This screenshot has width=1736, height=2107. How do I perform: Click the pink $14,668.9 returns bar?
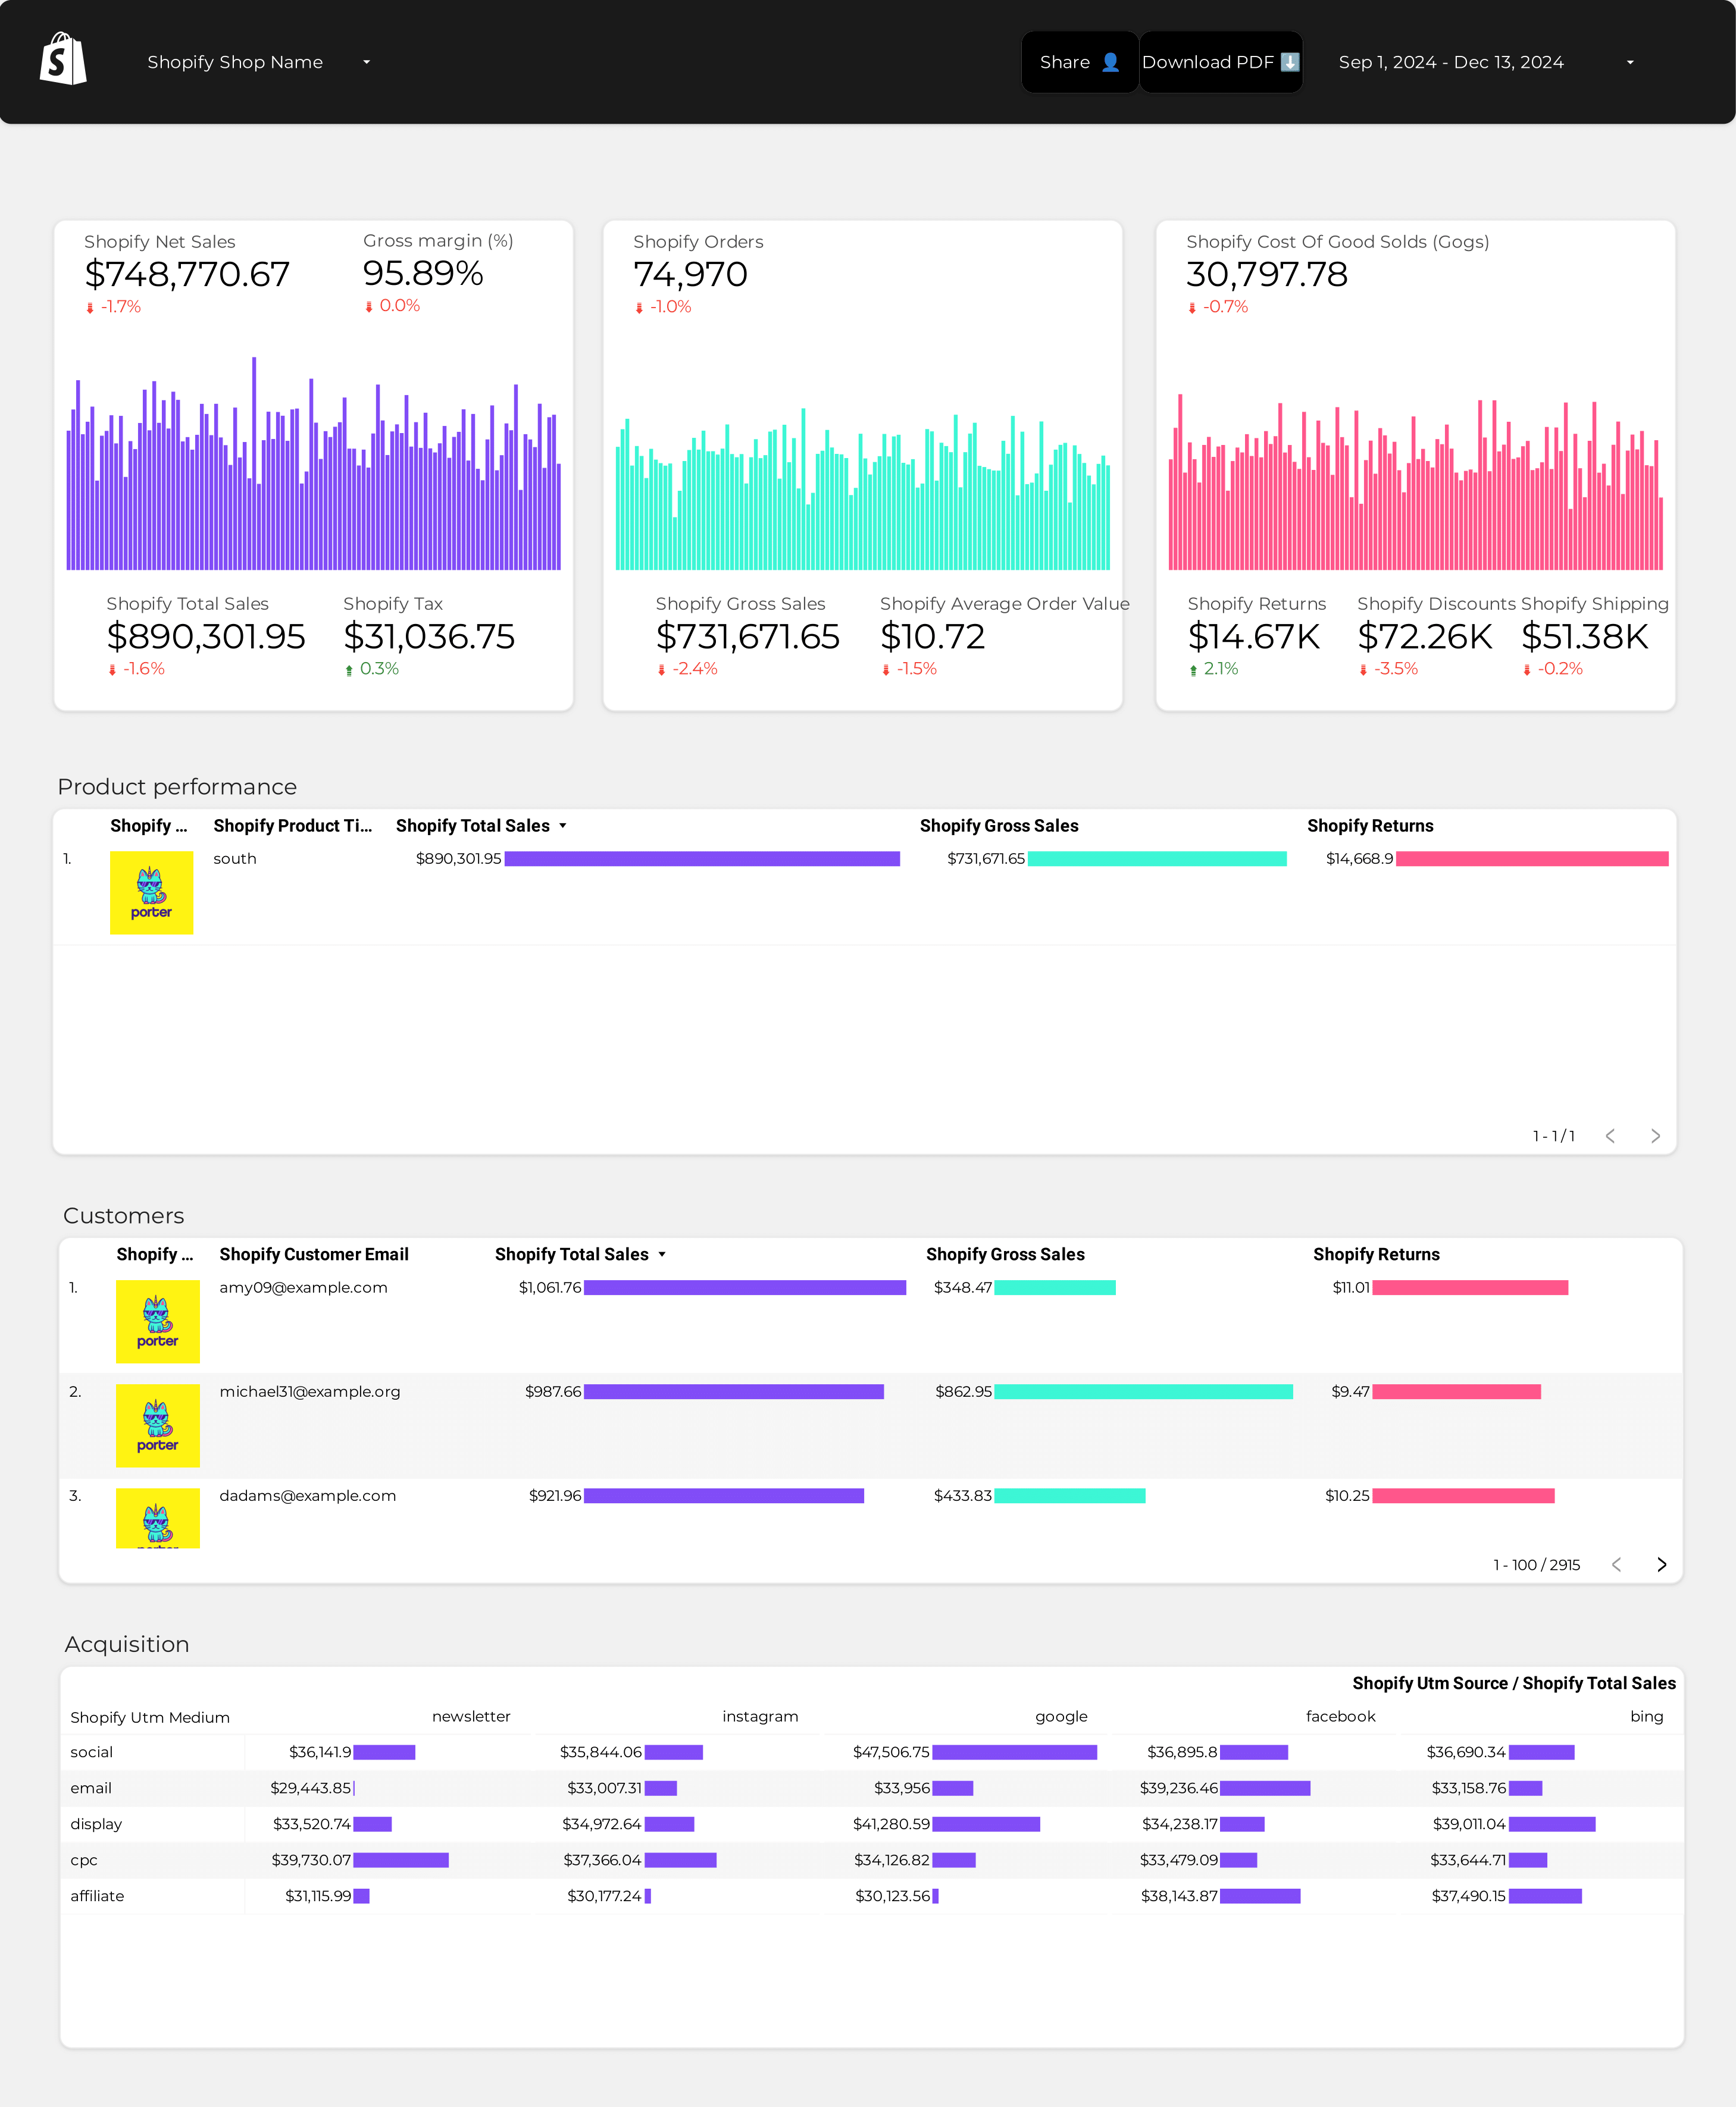point(1532,858)
